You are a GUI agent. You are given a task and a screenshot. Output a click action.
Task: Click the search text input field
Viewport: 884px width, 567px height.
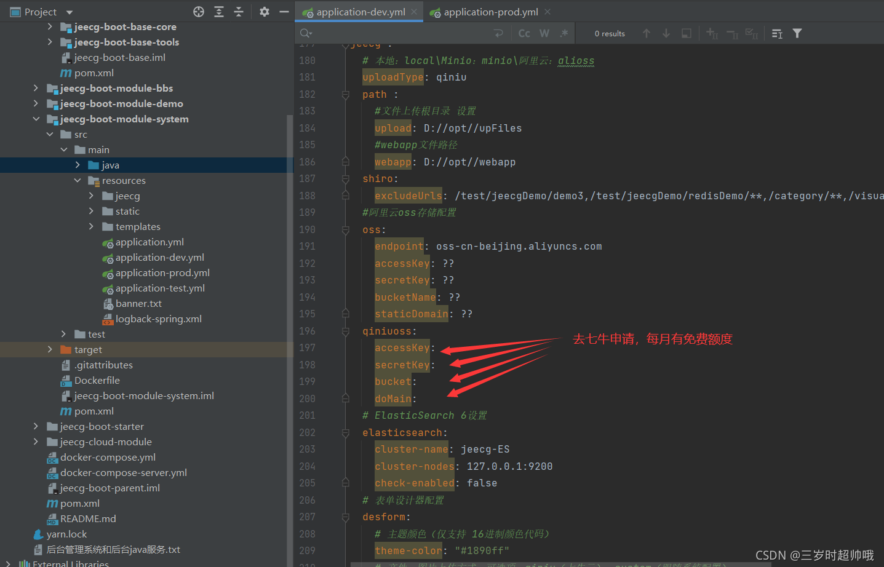point(403,33)
